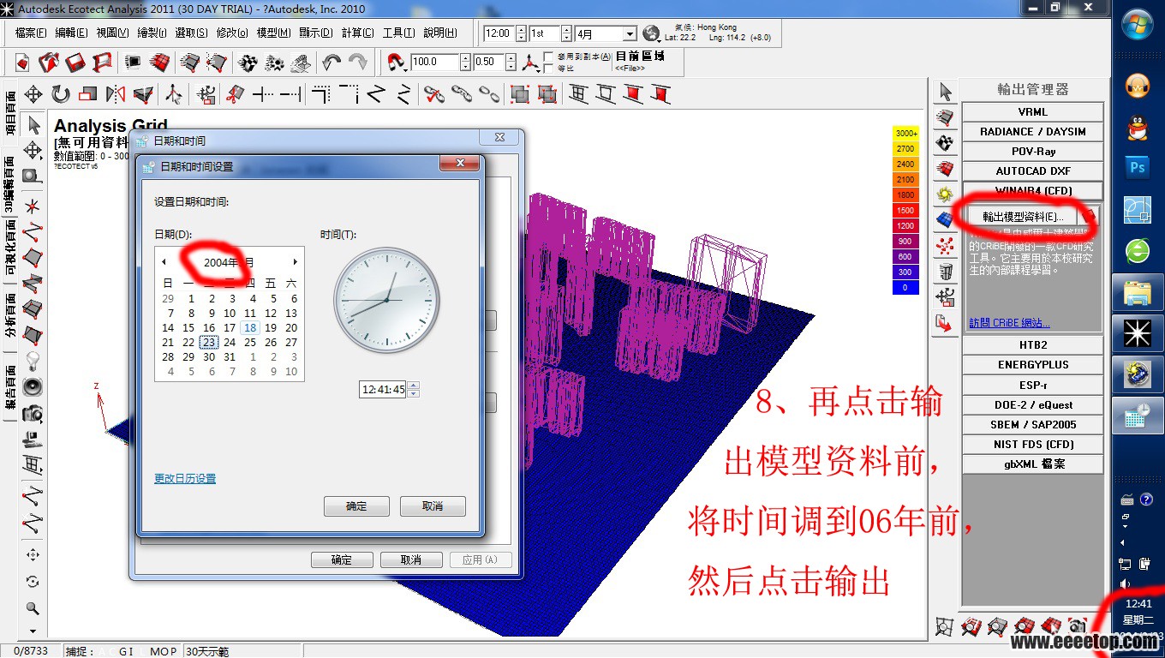Select the Line drawing tool
This screenshot has width=1165, height=658.
33,231
